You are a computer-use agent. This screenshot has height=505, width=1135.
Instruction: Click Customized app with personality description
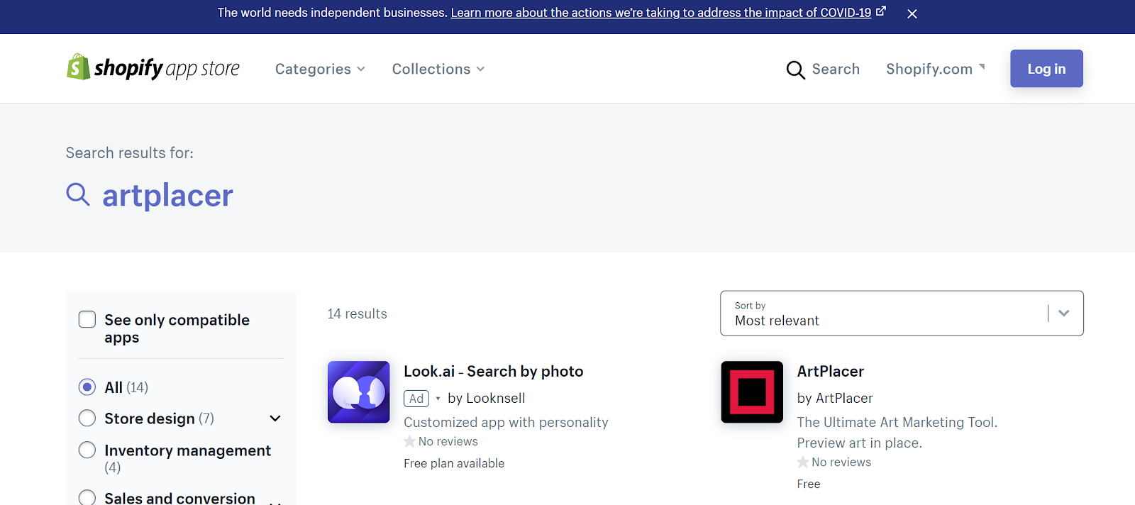pos(506,422)
